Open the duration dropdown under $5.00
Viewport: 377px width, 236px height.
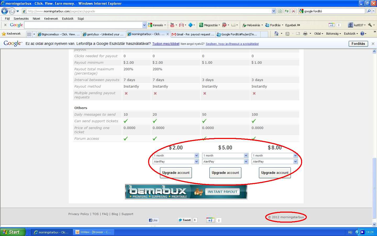246,155
